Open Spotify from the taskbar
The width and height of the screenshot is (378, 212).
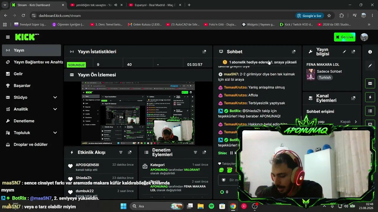click(211, 206)
